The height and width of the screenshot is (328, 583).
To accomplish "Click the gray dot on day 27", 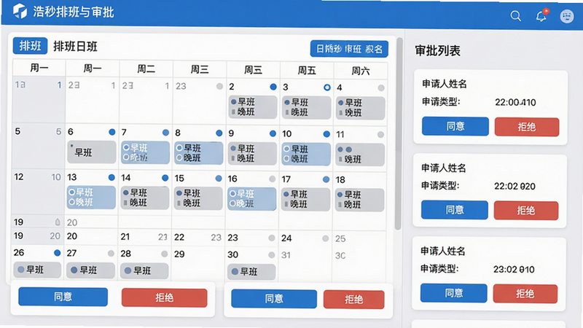I will pyautogui.click(x=111, y=253).
